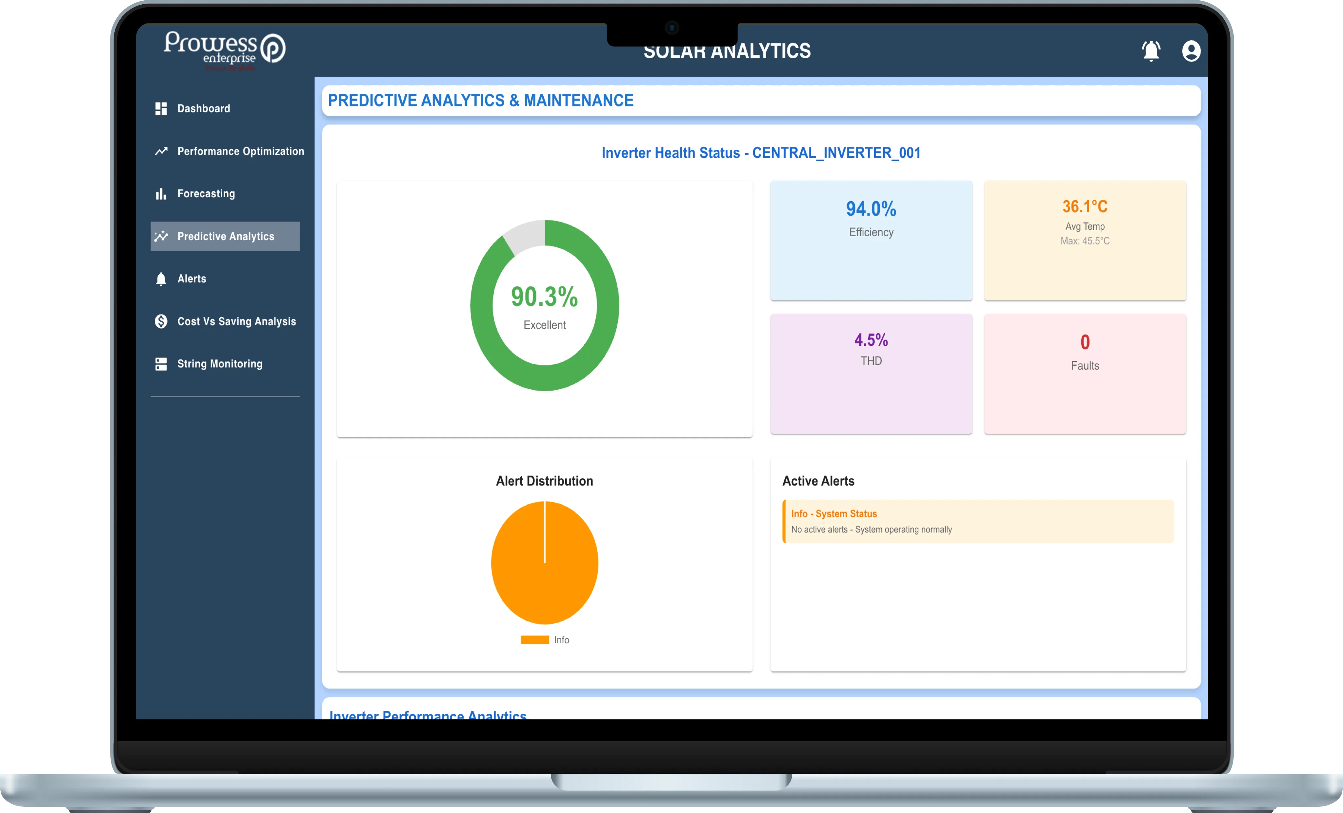Click the Forecasting bar chart icon
The height and width of the screenshot is (813, 1343).
click(x=161, y=193)
